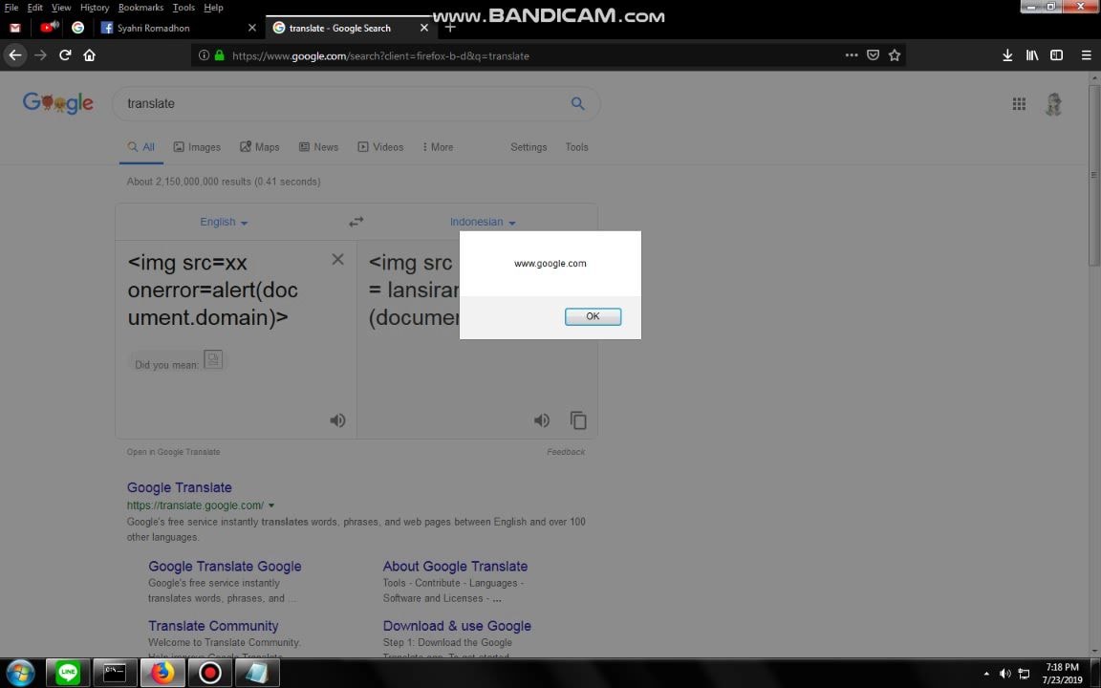Toggle the sidebar icon in toolbar

1056,55
